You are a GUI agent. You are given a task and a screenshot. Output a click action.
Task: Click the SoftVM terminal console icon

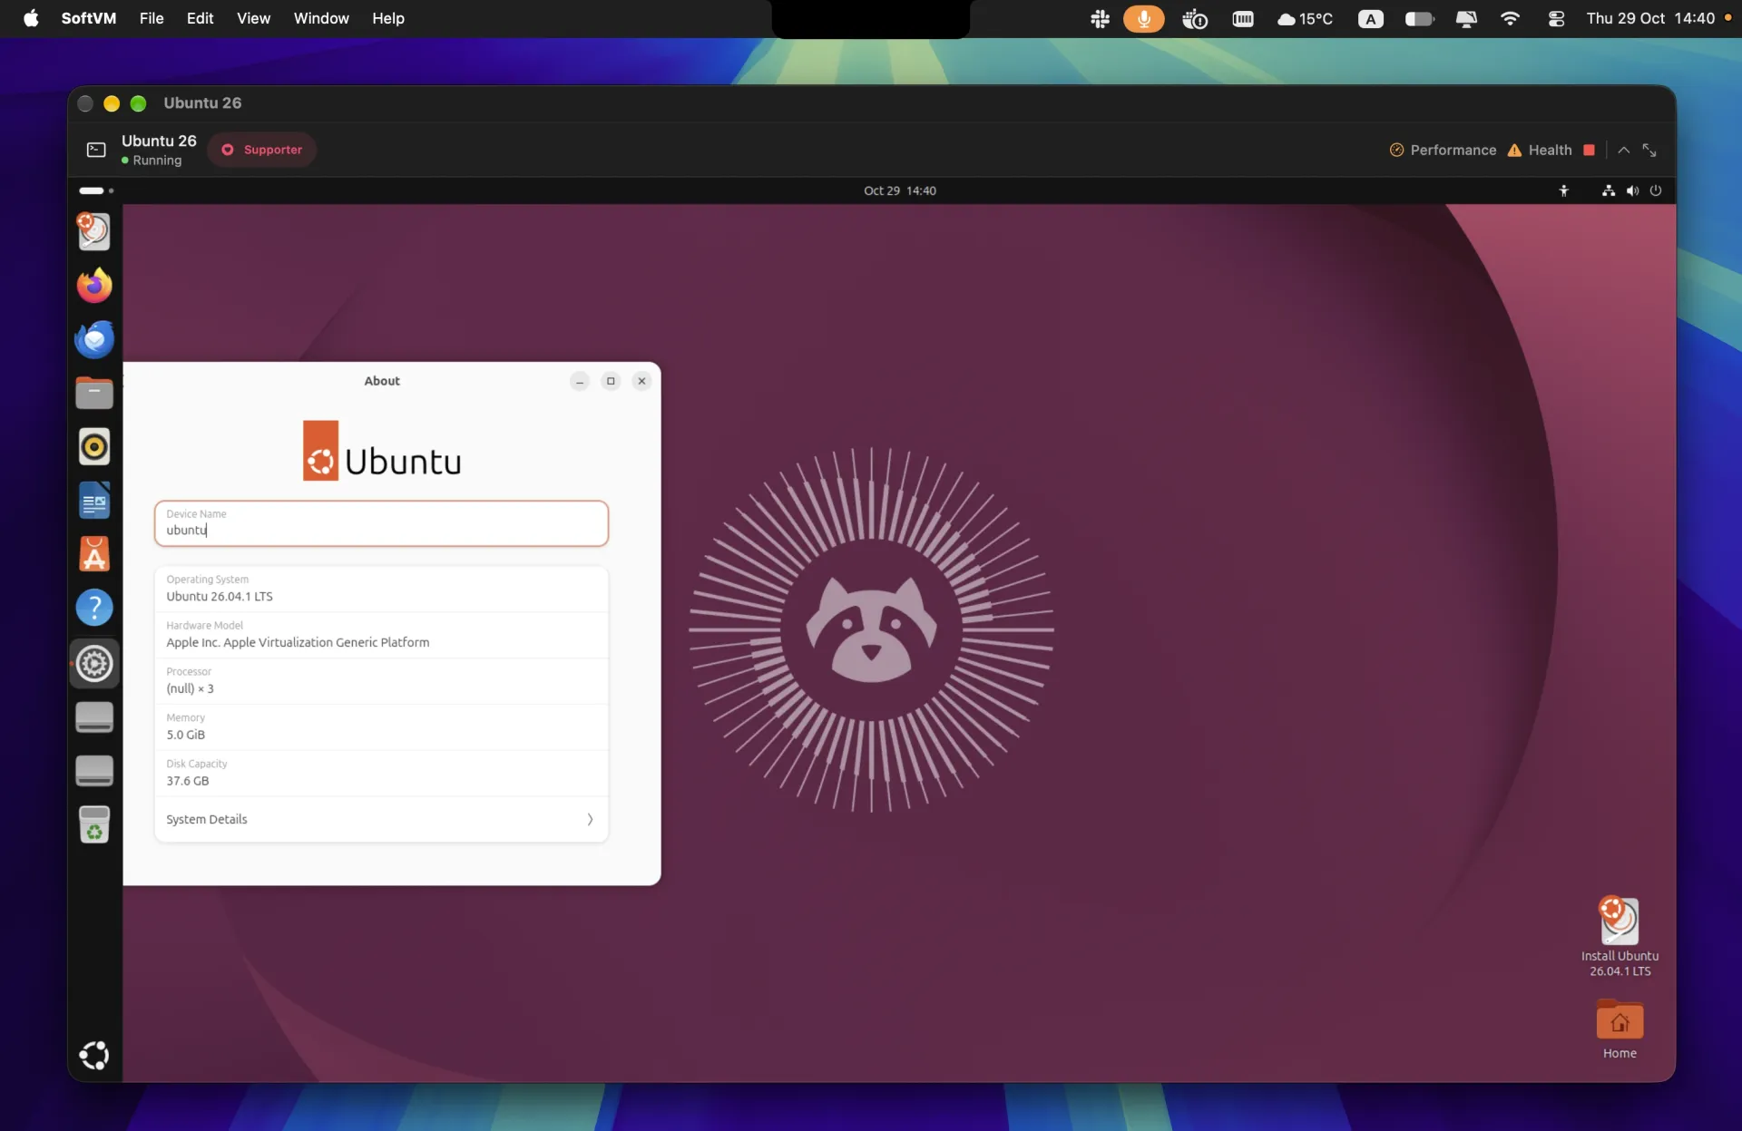pos(96,150)
